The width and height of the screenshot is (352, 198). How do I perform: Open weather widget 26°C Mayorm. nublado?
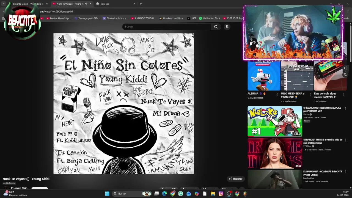pyautogui.click(x=15, y=194)
